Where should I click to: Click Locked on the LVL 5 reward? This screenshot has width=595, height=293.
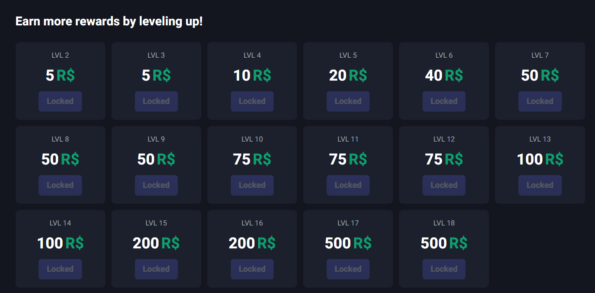coord(348,101)
